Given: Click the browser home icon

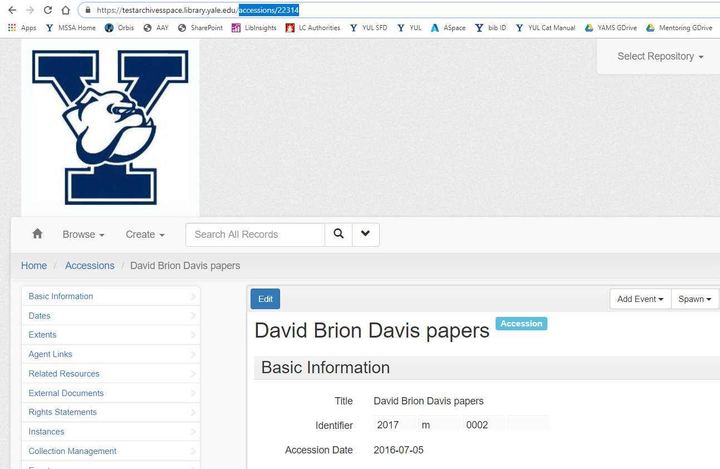Looking at the screenshot, I should click(66, 10).
